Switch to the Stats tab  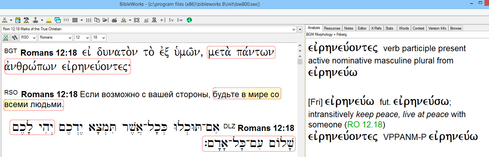click(x=389, y=28)
